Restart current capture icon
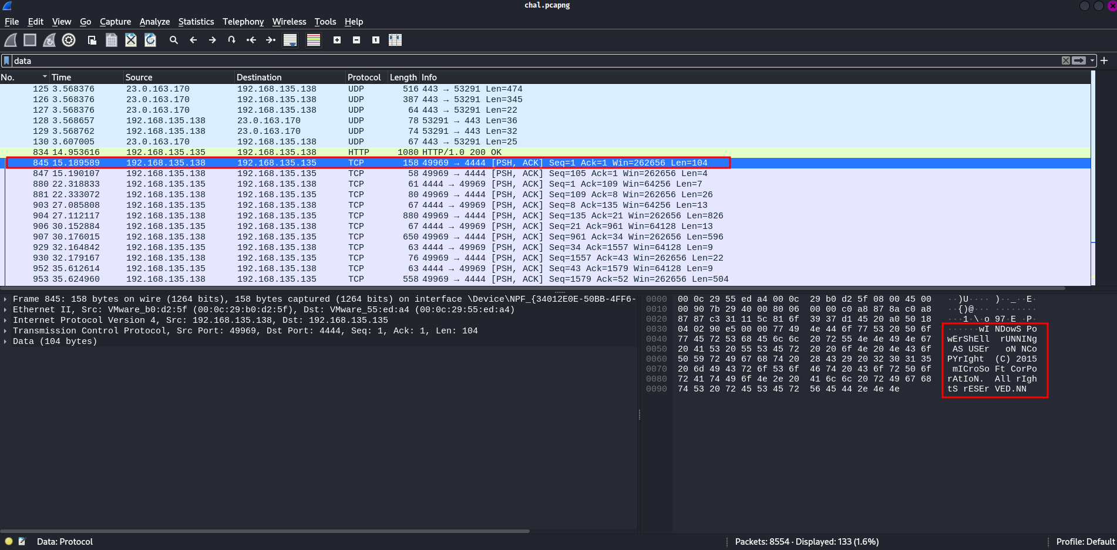The image size is (1117, 550). pyautogui.click(x=49, y=40)
